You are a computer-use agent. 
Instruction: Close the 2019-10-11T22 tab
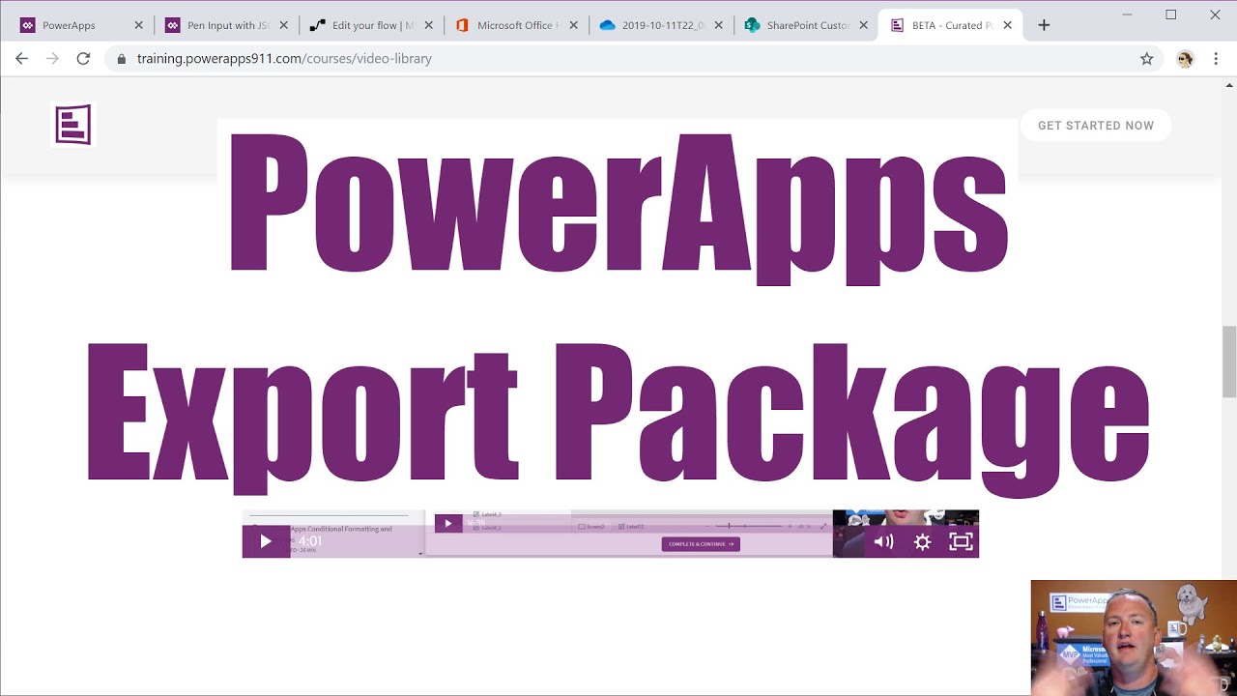718,25
